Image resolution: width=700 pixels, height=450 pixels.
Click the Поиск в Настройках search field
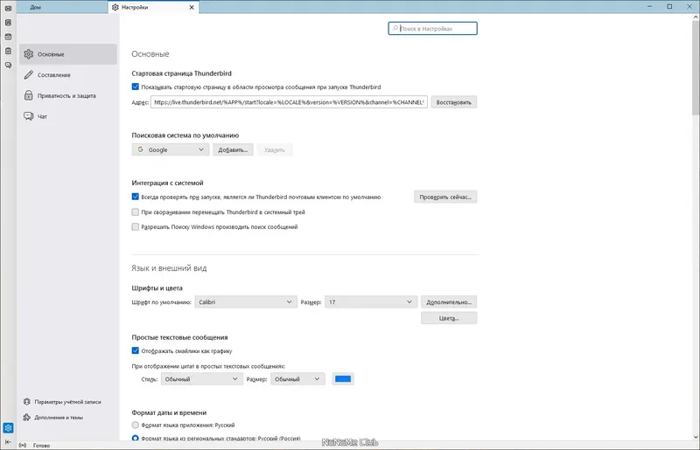[x=432, y=29]
